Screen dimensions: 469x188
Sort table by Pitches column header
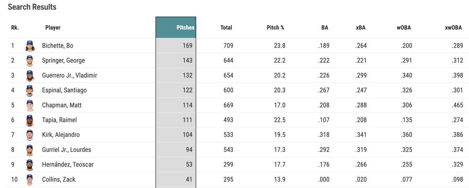(185, 28)
